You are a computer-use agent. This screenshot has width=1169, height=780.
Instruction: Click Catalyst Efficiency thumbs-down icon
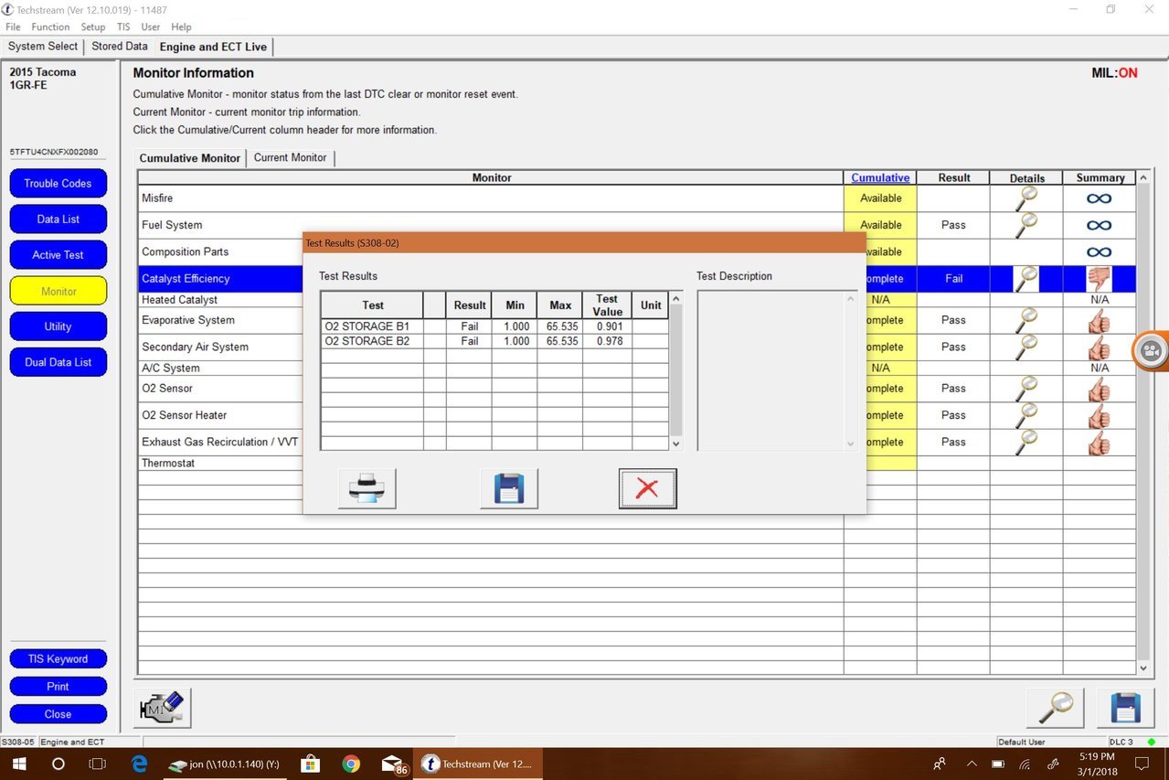1099,279
